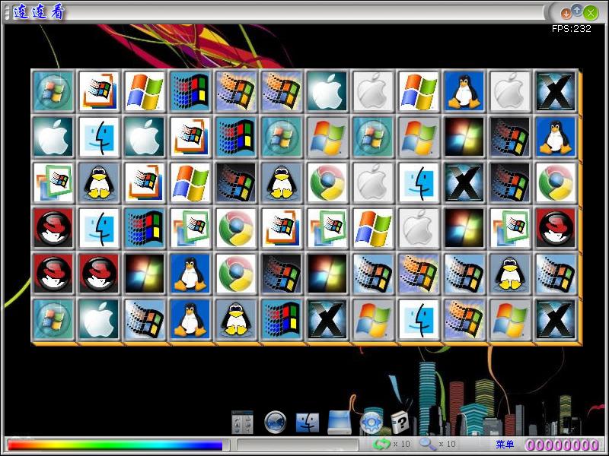Screen dimensions: 609x456
Task: Select the Windows 3.1 flag tile in top row
Action: [190, 91]
